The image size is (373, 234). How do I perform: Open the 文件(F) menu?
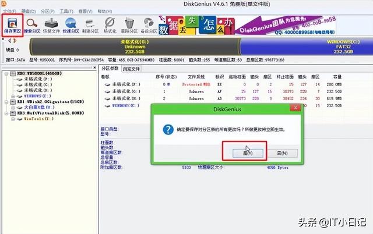[9, 11]
